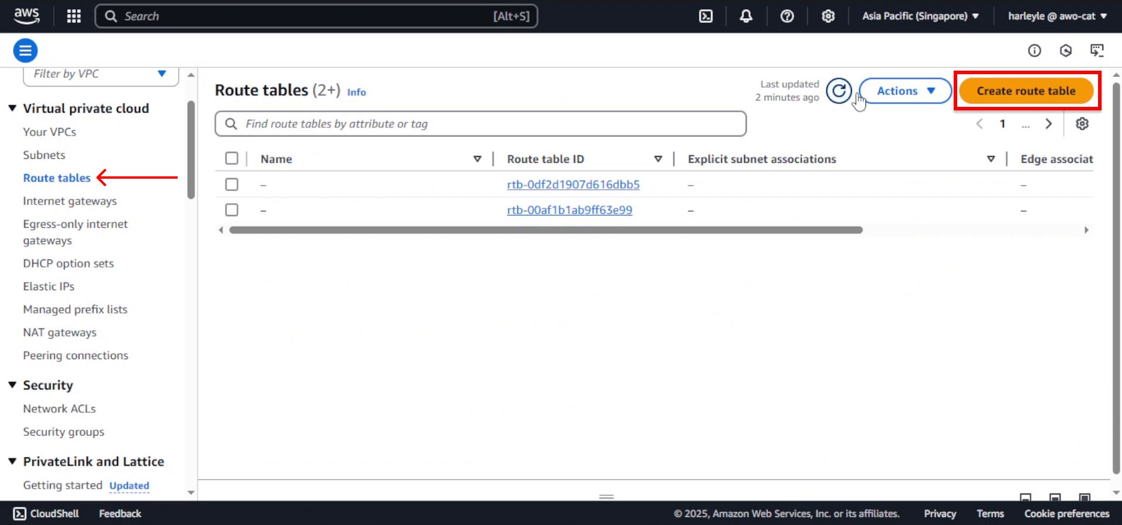Image resolution: width=1122 pixels, height=525 pixels.
Task: Open Subnets in sidebar
Action: click(x=44, y=155)
